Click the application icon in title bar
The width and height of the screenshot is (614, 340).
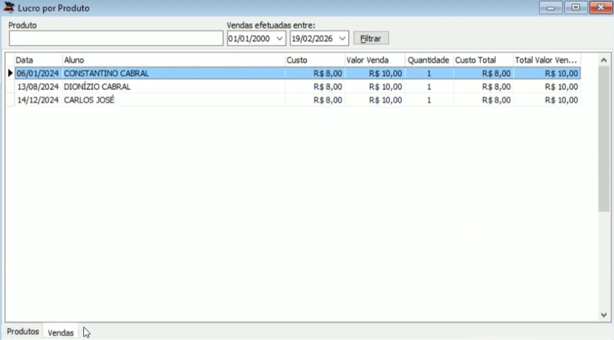8,7
